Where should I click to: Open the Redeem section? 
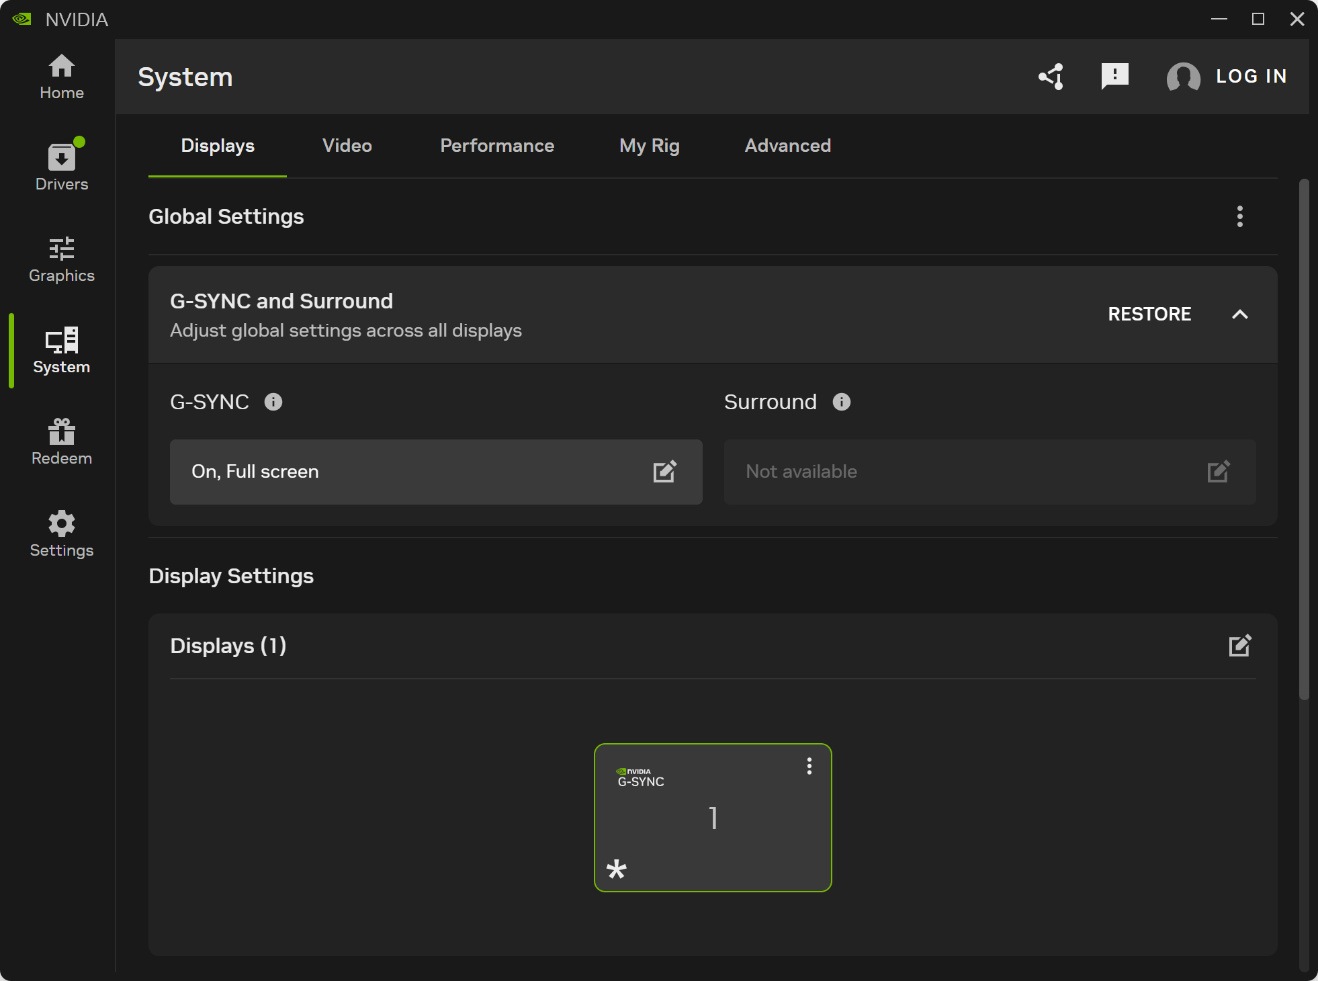coord(62,442)
